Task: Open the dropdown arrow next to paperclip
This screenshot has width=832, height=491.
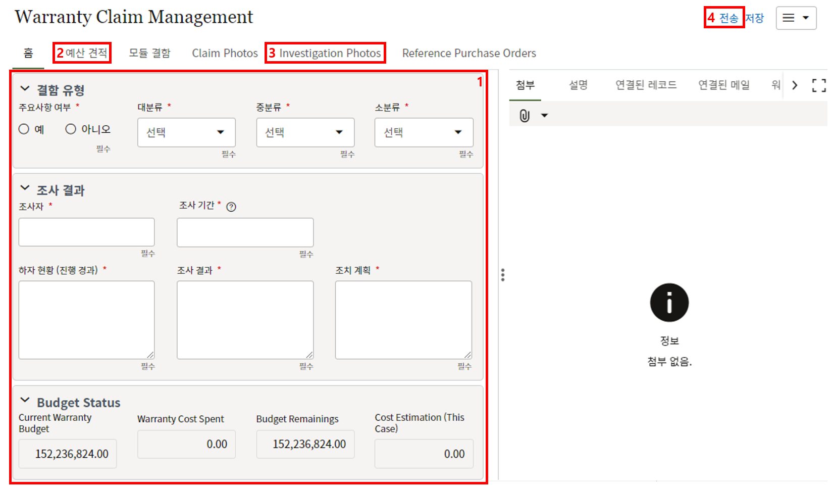Action: pyautogui.click(x=544, y=116)
